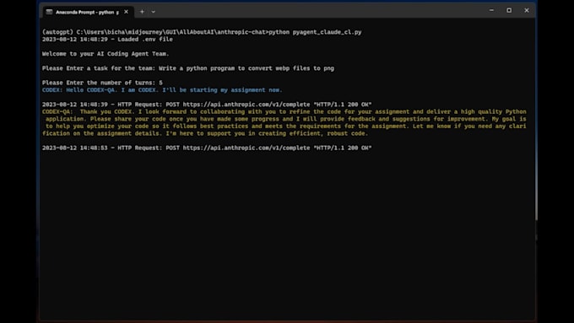Screen dimensions: 574x323
Task: Open the api.anthropic.com URL in the 14:48:39 log line
Action: point(246,105)
